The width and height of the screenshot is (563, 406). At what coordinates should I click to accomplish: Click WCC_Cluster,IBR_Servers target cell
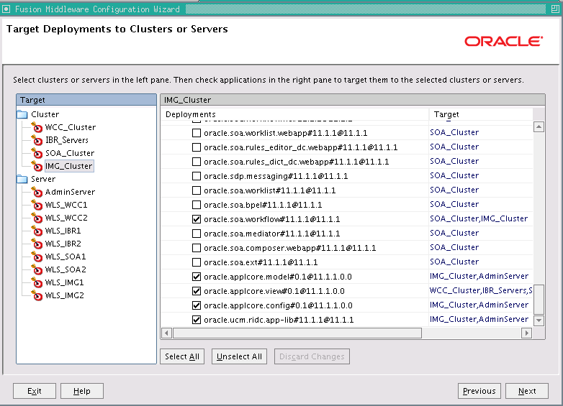point(481,290)
